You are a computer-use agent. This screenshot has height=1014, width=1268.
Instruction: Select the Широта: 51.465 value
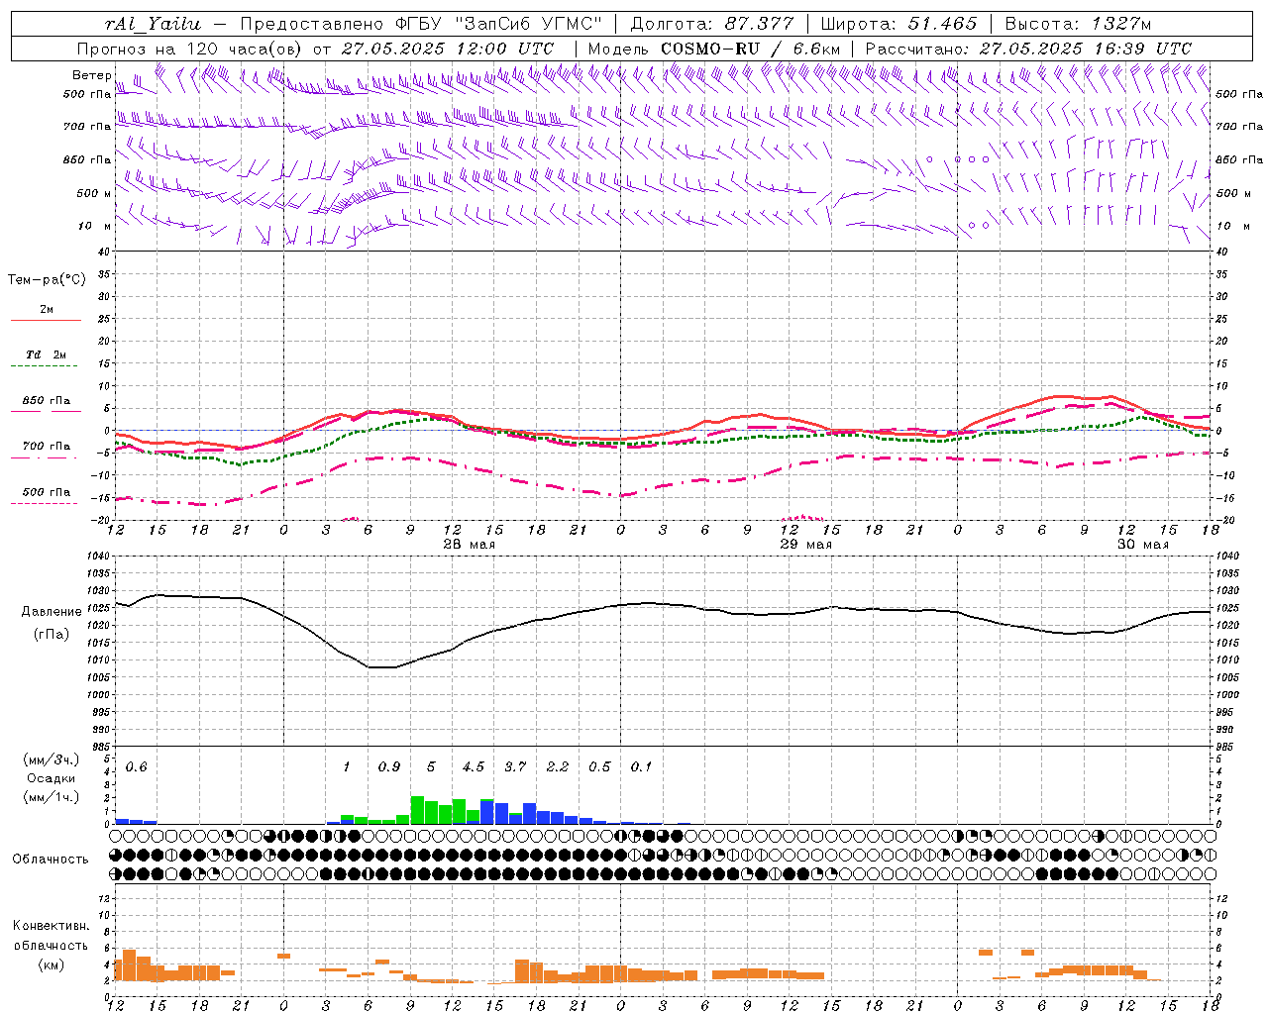point(898,24)
